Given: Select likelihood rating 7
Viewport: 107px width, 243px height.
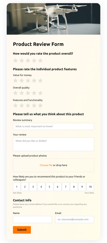Looking at the screenshot, I should click(x=66, y=187).
